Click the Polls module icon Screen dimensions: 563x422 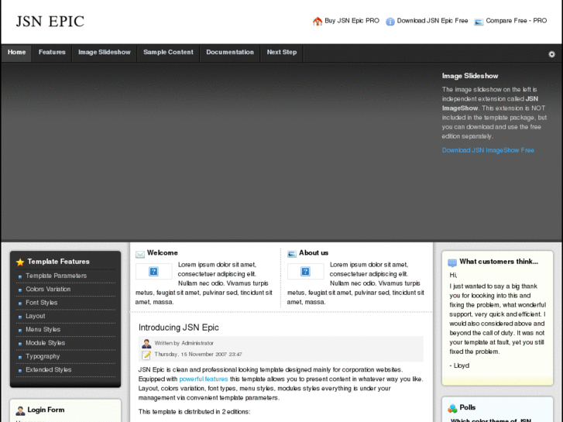tap(452, 408)
